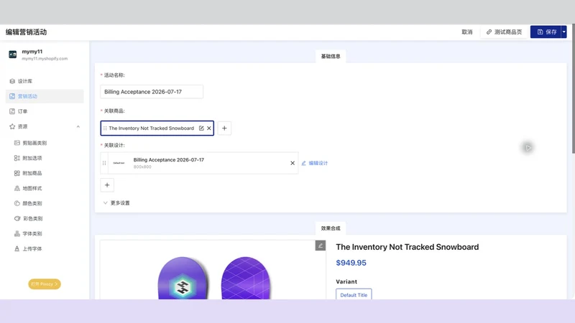The image size is (575, 323).
Task: Click the mymy11.myshopify.com store address
Action: pyautogui.click(x=45, y=59)
